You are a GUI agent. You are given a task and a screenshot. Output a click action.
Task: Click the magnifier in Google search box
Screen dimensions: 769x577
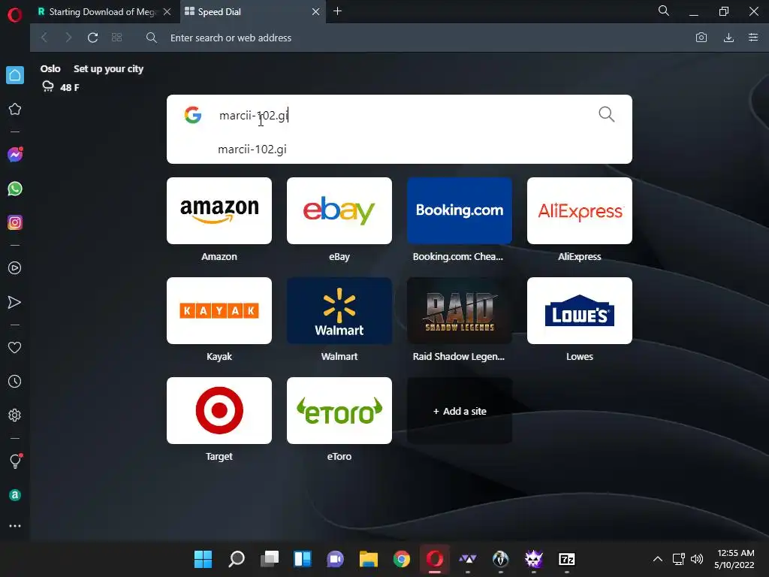click(607, 114)
